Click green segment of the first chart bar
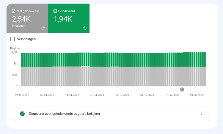This screenshot has height=134, width=223. pos(23,60)
